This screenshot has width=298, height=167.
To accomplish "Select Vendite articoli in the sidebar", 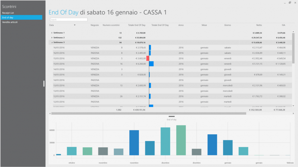I will pyautogui.click(x=10, y=22).
